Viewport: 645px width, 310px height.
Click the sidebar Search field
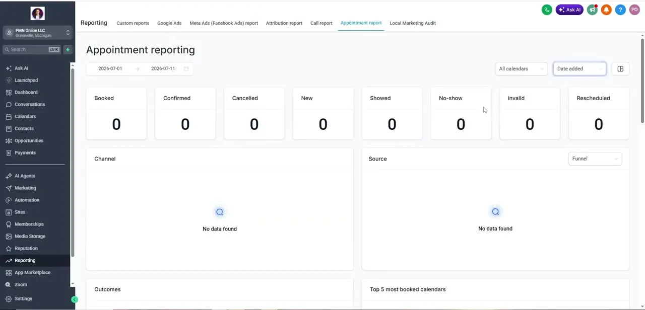(x=32, y=49)
